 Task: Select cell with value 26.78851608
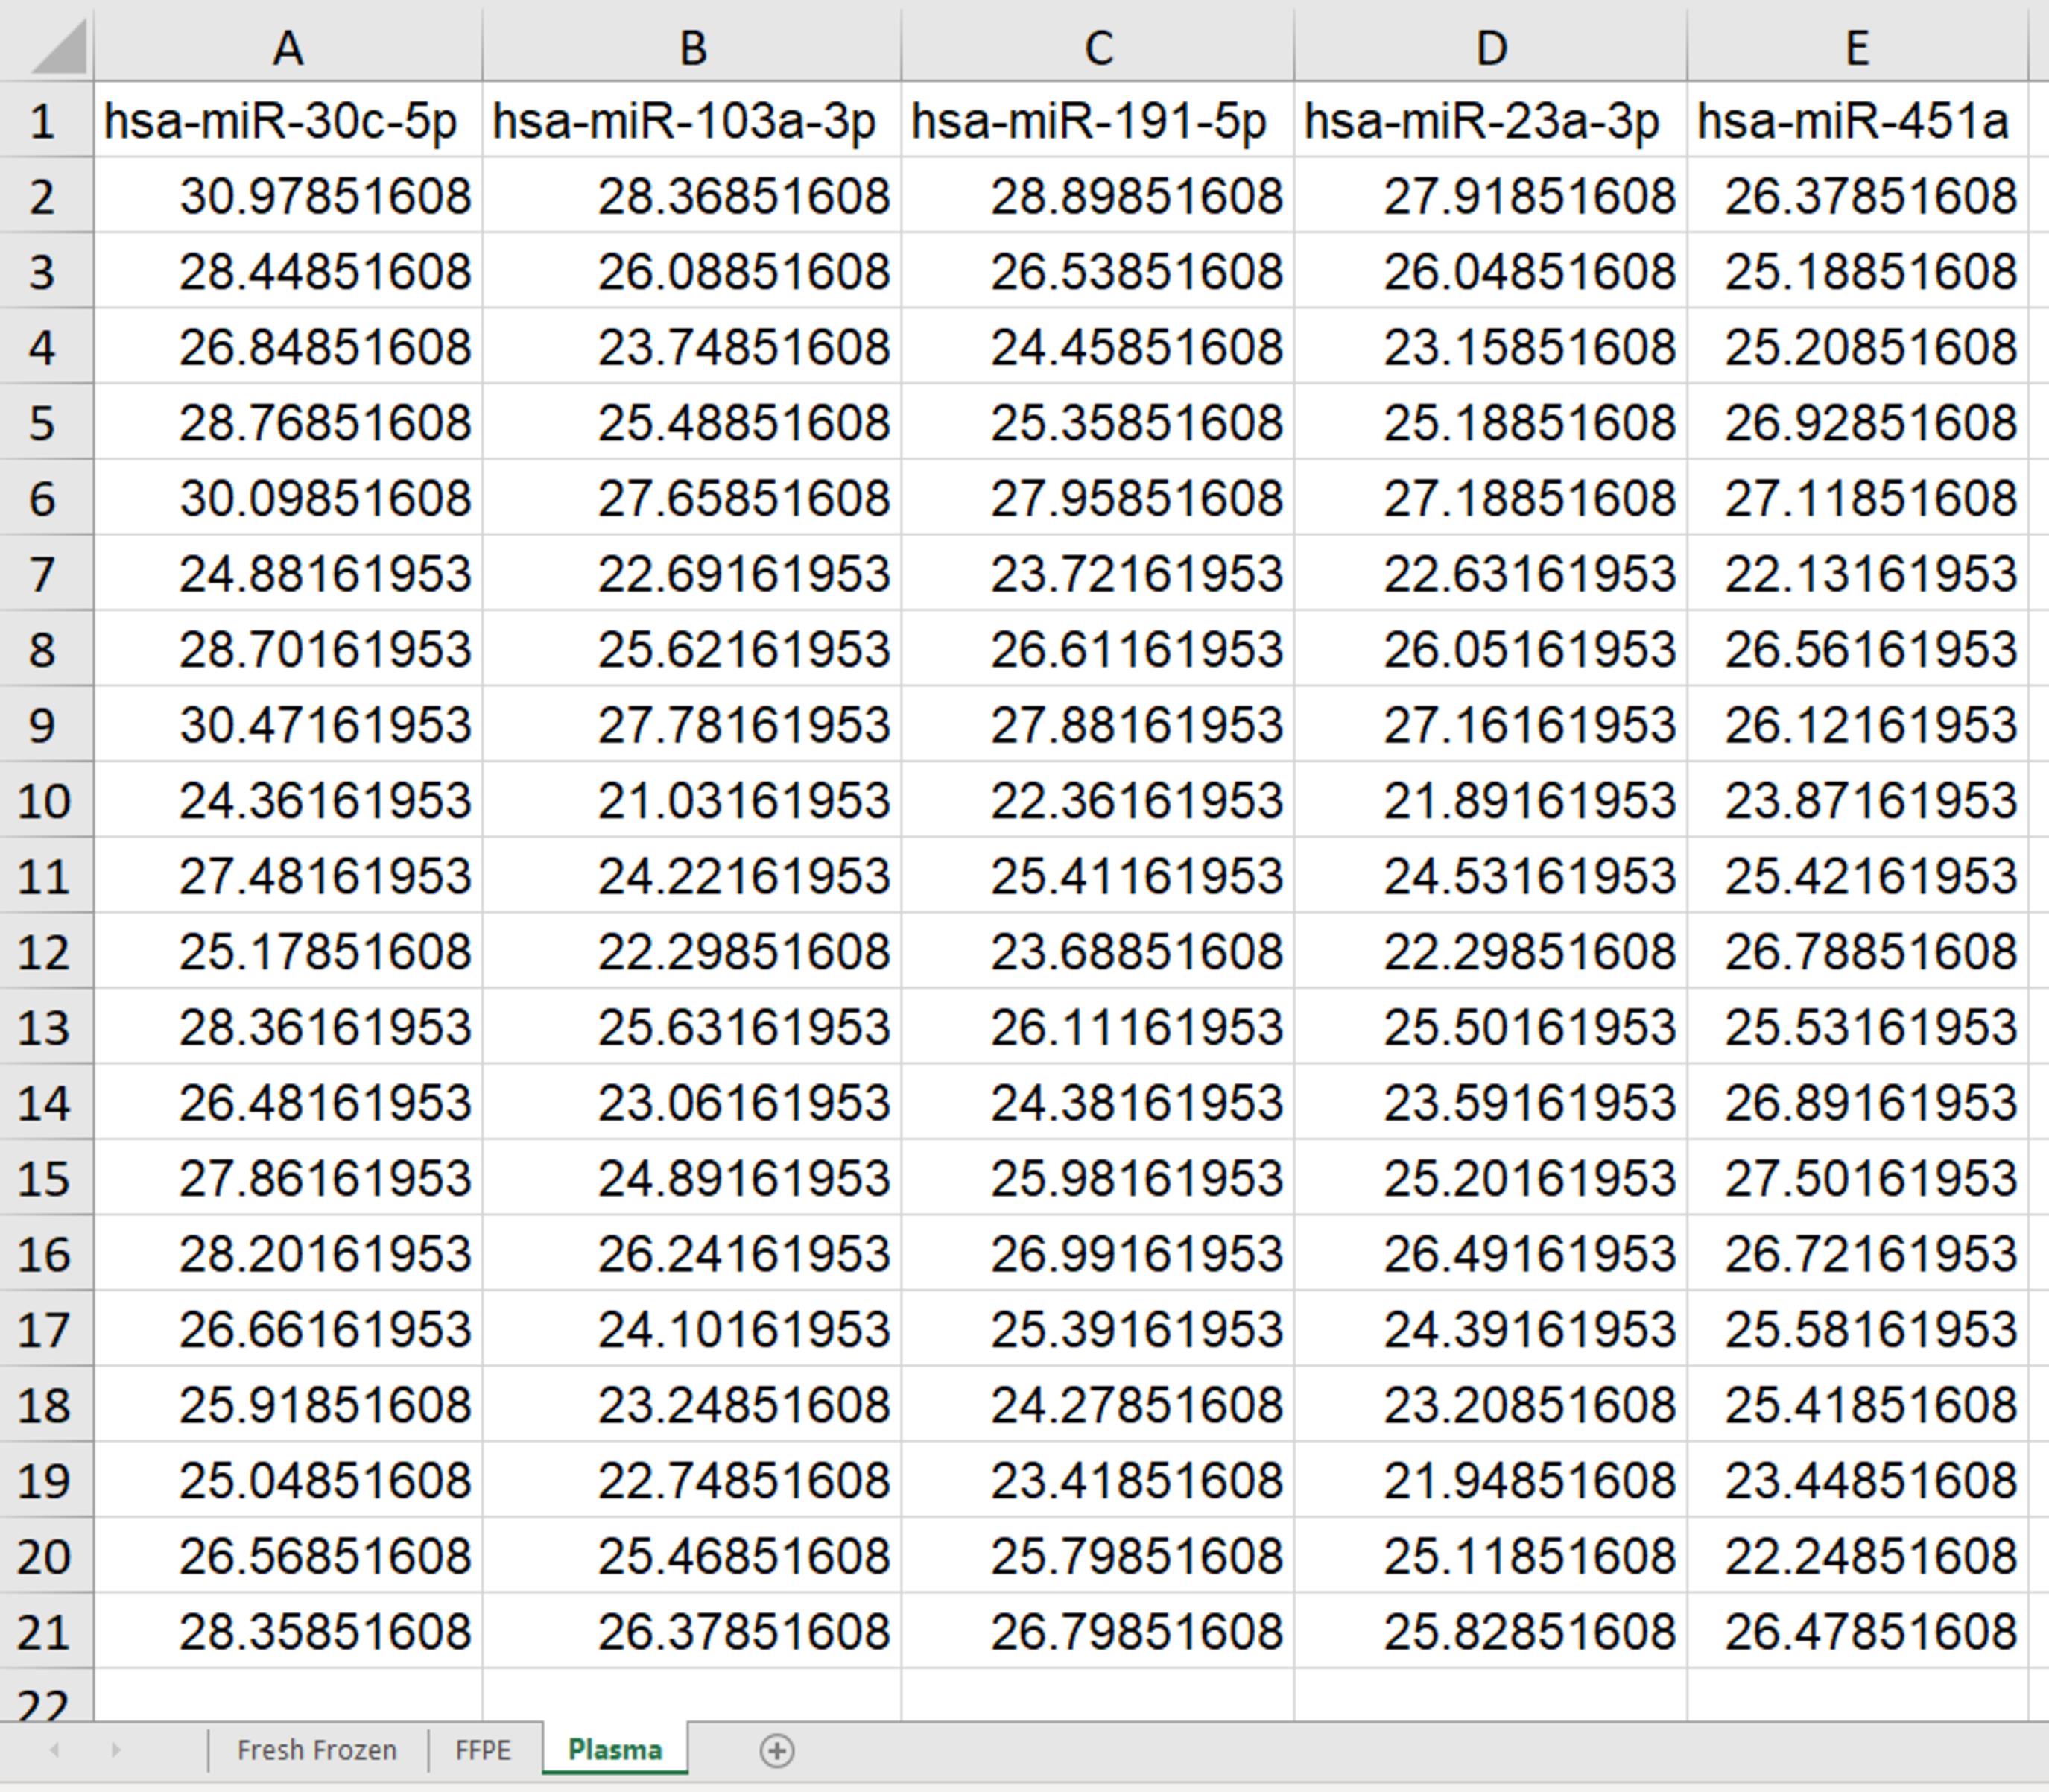click(x=1857, y=951)
